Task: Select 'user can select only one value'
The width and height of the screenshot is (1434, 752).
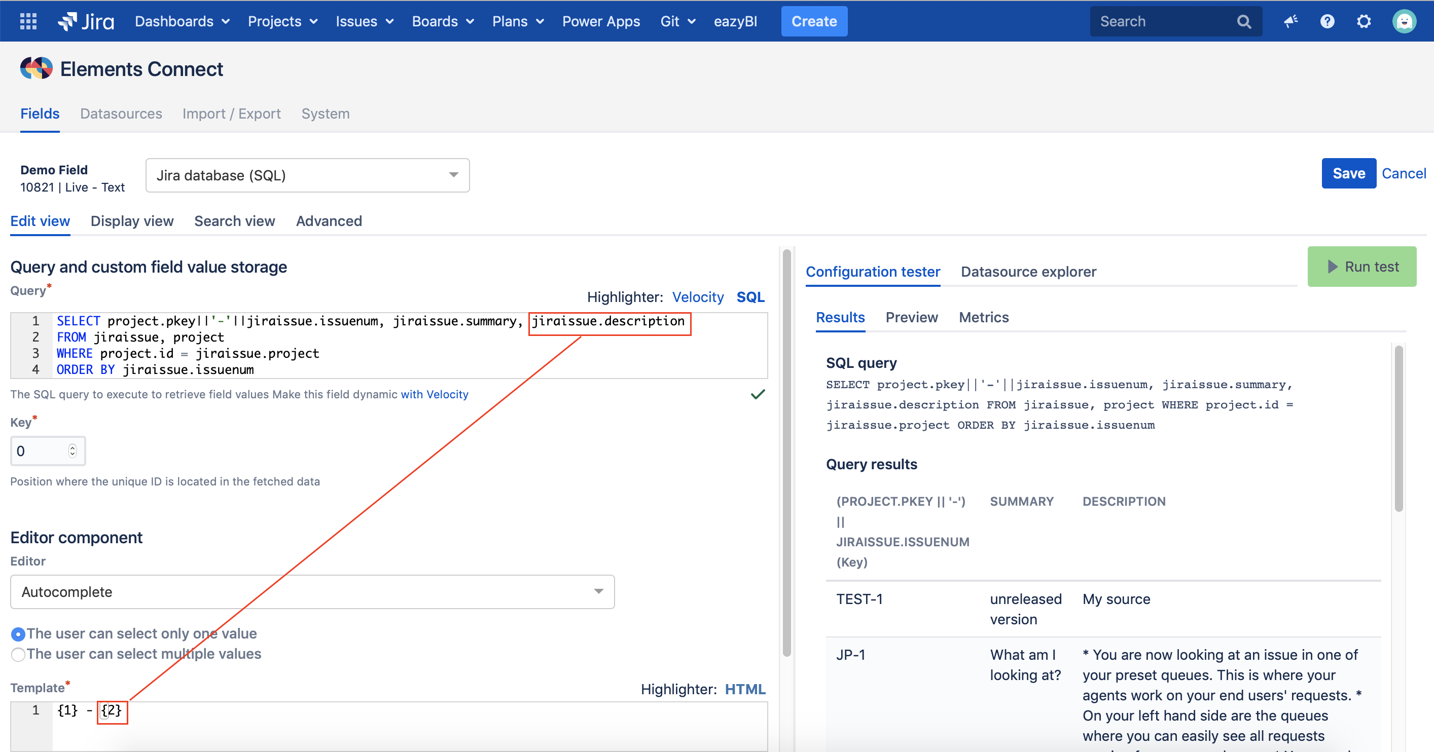Action: pyautogui.click(x=18, y=634)
